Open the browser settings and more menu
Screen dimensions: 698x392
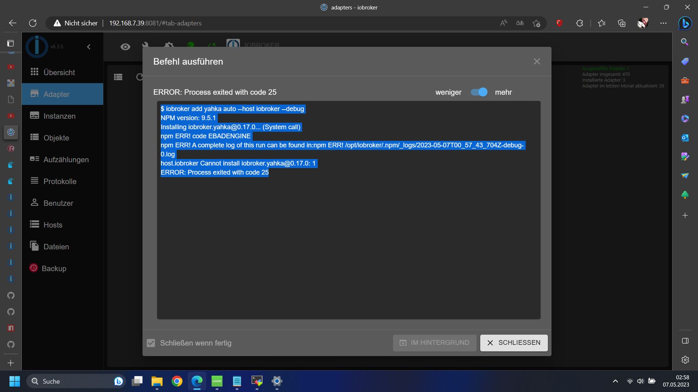click(663, 23)
